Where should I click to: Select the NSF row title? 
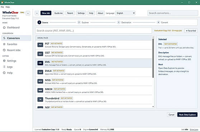[47, 107]
